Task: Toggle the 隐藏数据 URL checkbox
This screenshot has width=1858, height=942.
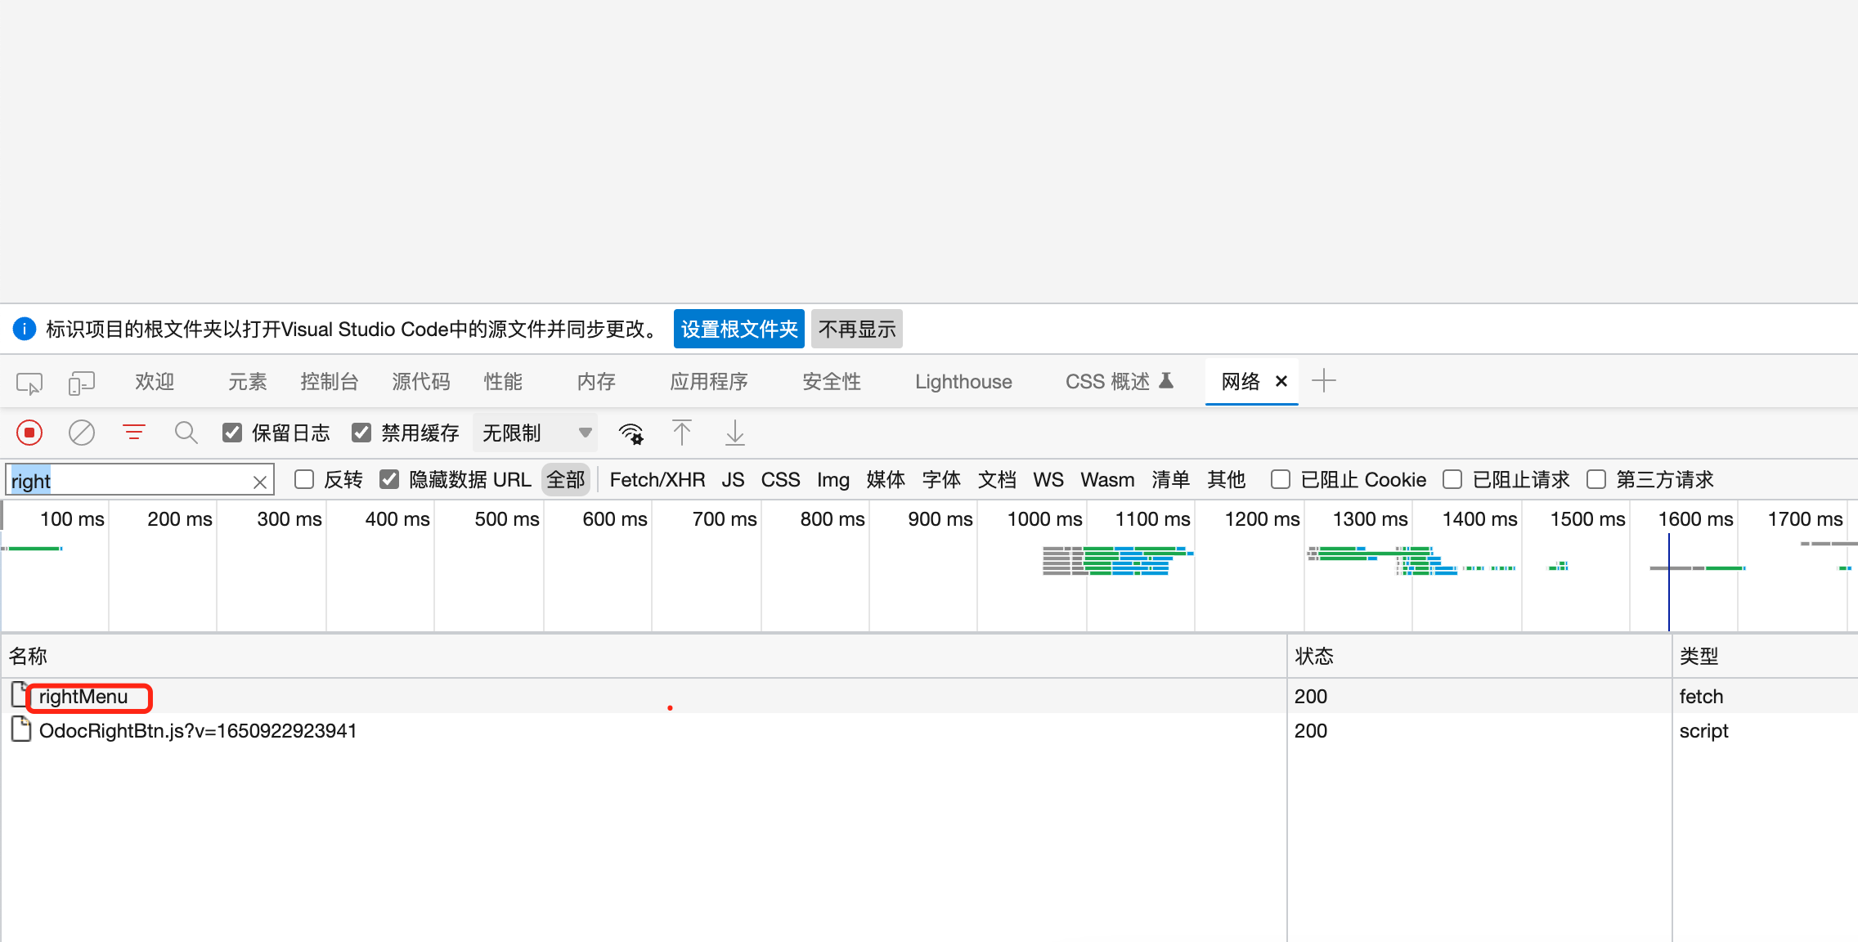Action: tap(389, 479)
